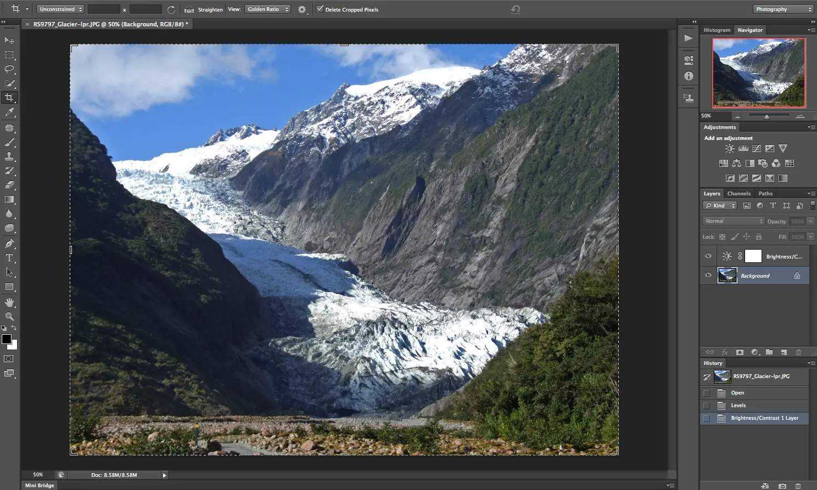The width and height of the screenshot is (817, 490).
Task: Click the Navigator zoom slider
Action: [x=766, y=116]
